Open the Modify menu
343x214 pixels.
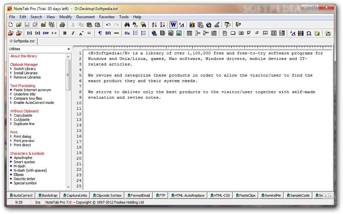[x=66, y=17]
